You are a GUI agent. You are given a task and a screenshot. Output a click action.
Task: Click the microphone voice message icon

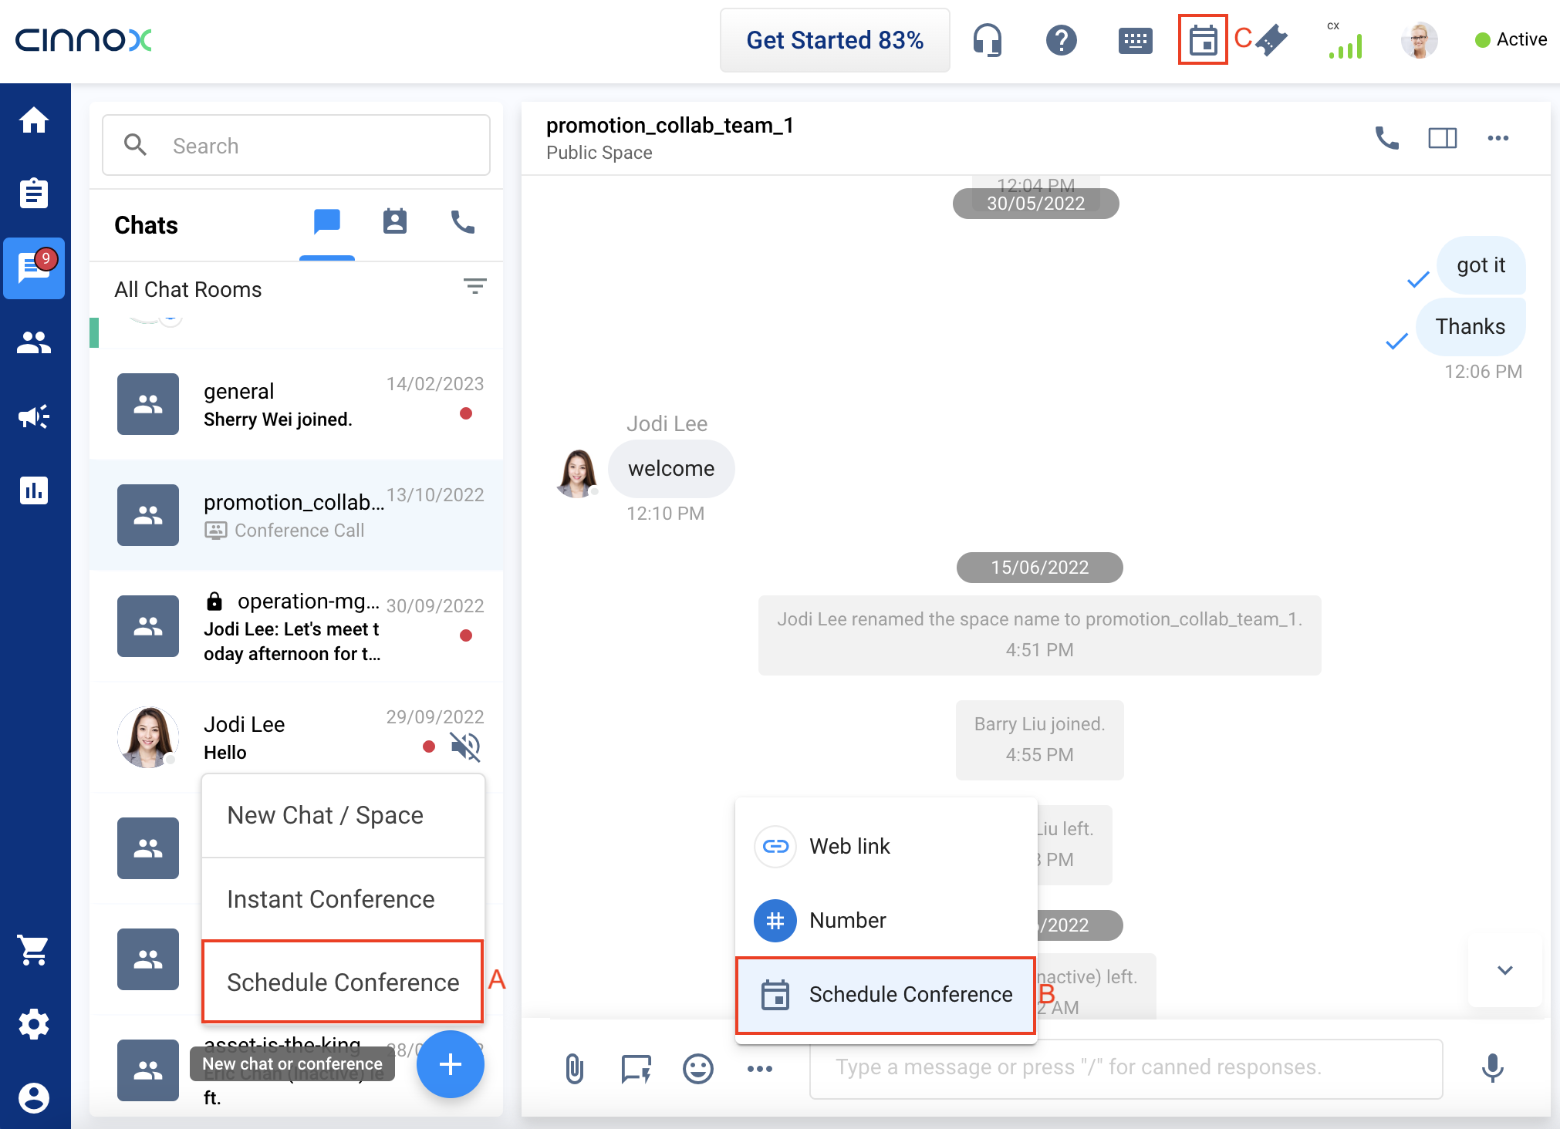[x=1492, y=1068]
